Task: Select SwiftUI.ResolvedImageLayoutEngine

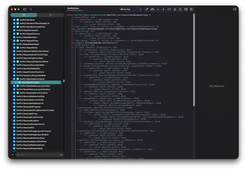Action: tap(36, 134)
